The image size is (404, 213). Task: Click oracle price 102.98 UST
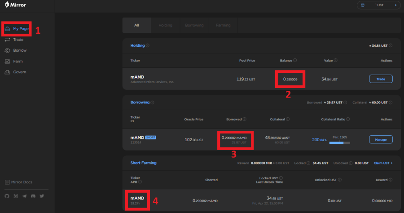coord(194,140)
